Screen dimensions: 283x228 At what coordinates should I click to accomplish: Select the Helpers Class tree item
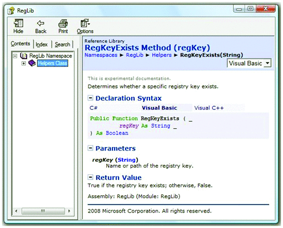(53, 63)
